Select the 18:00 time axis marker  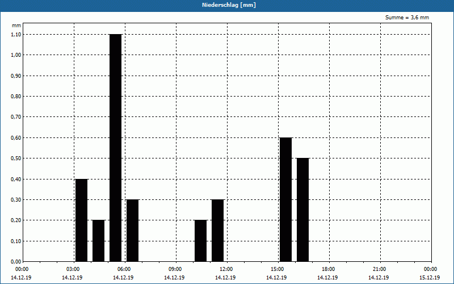click(329, 269)
